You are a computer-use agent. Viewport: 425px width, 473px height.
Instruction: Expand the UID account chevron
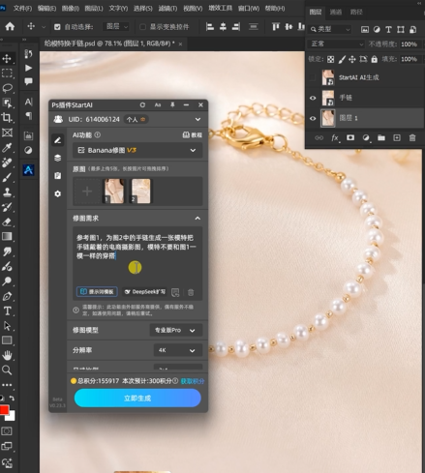click(197, 119)
